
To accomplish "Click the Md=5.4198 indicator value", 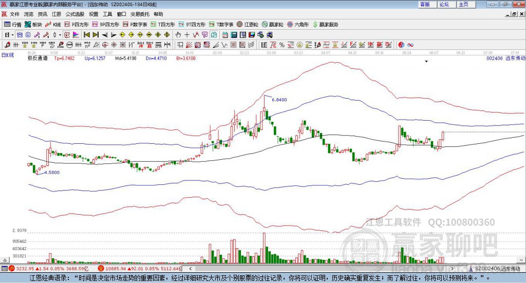I will point(126,59).
